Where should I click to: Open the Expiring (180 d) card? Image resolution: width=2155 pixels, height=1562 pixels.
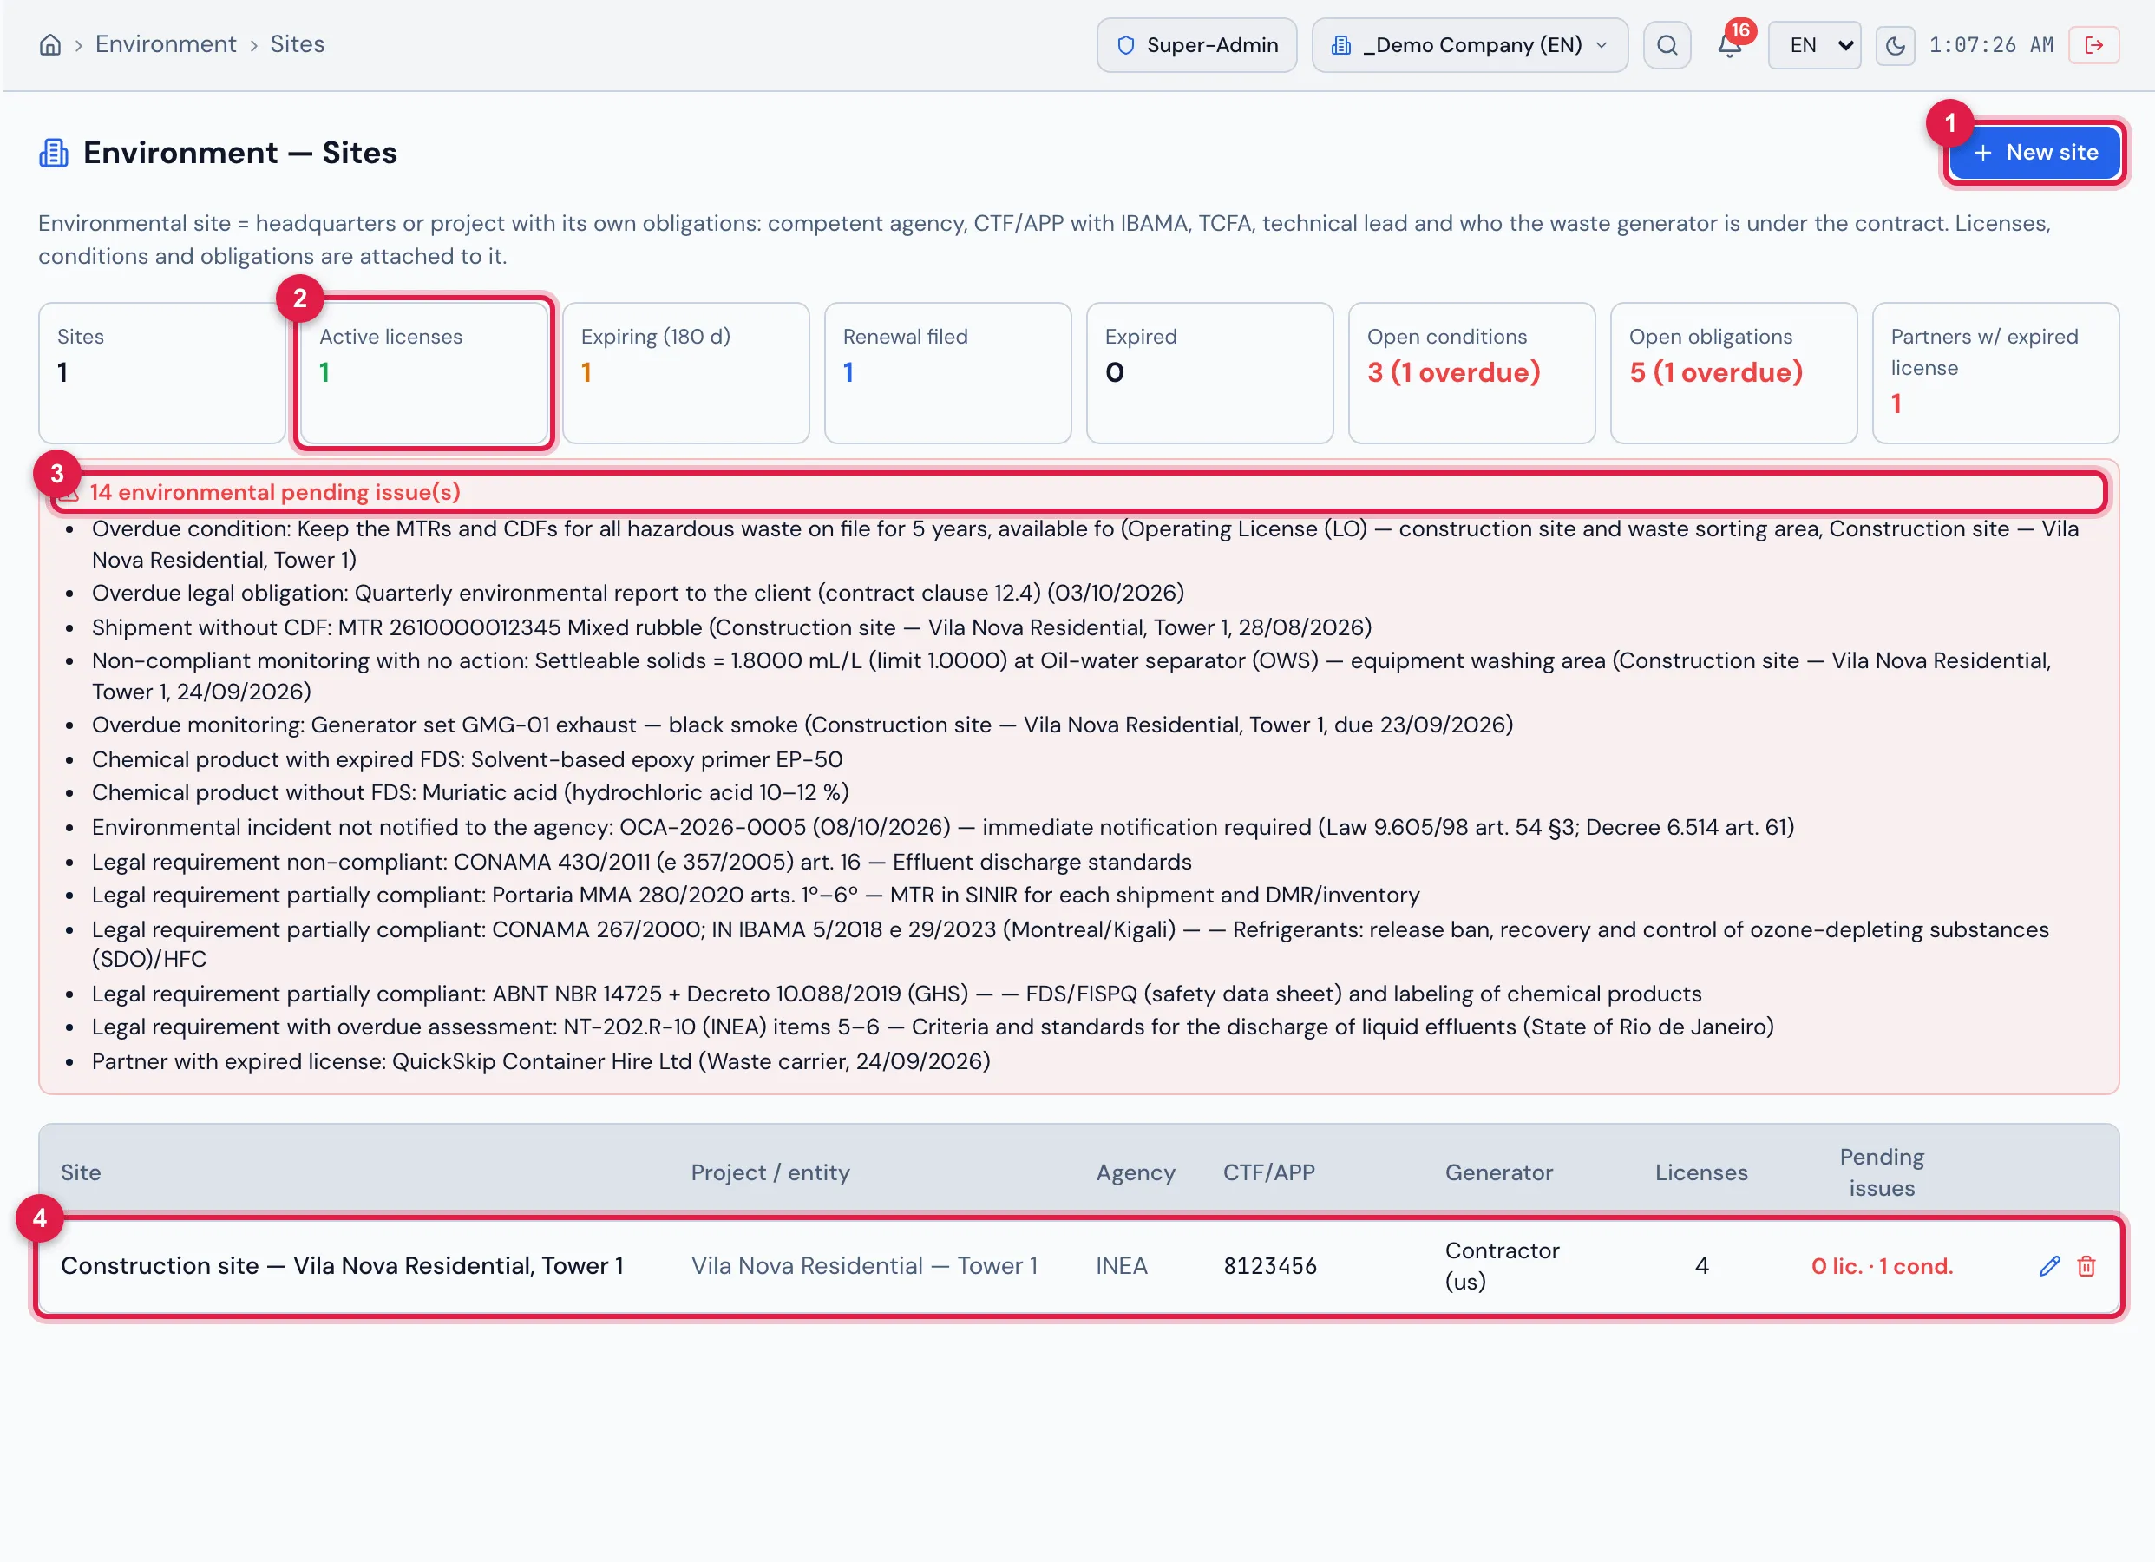(685, 372)
